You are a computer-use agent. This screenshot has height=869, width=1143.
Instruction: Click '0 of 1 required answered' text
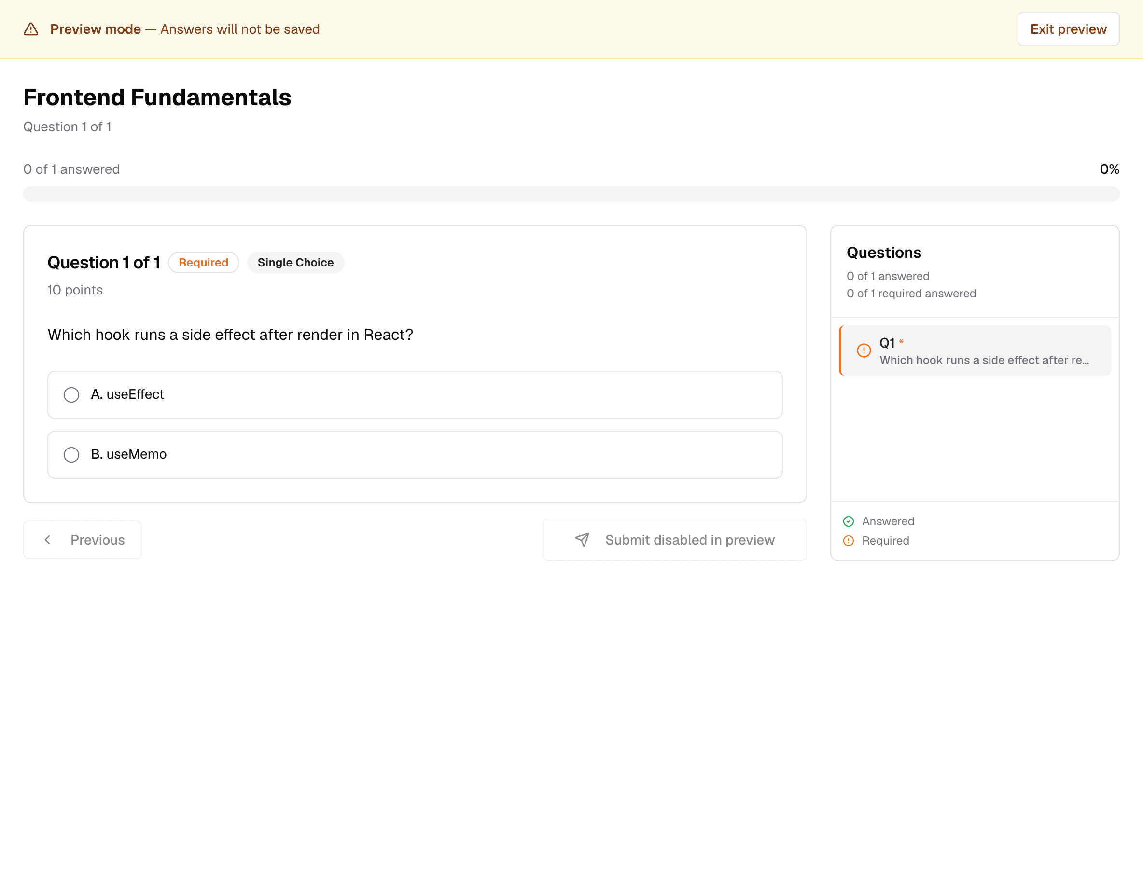(911, 294)
